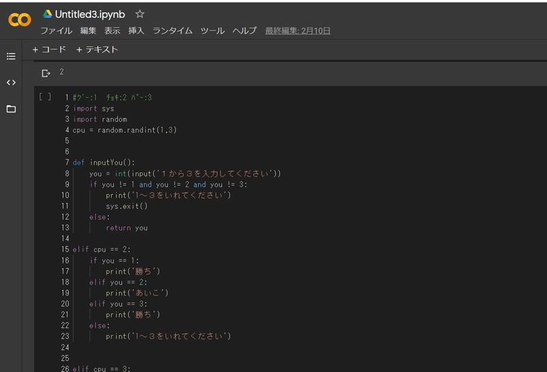Add a text cell with + テキスト
The height and width of the screenshot is (372, 547).
[97, 49]
